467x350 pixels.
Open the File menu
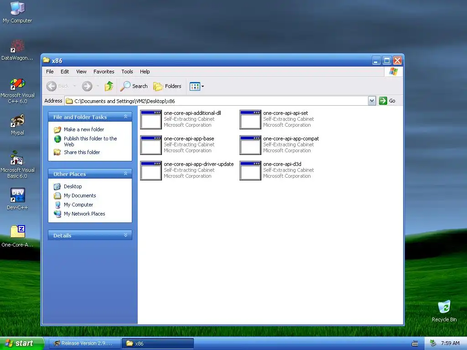pos(50,72)
